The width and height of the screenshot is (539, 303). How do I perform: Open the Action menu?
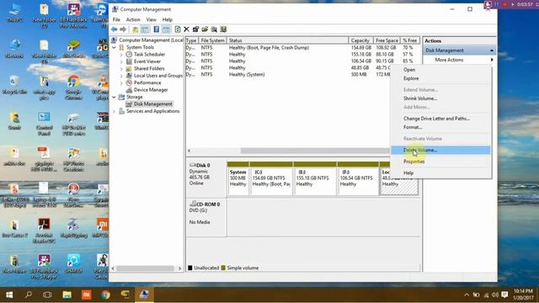click(133, 19)
